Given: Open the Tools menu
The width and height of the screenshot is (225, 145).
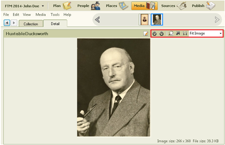Looking at the screenshot, I should pos(55,15).
